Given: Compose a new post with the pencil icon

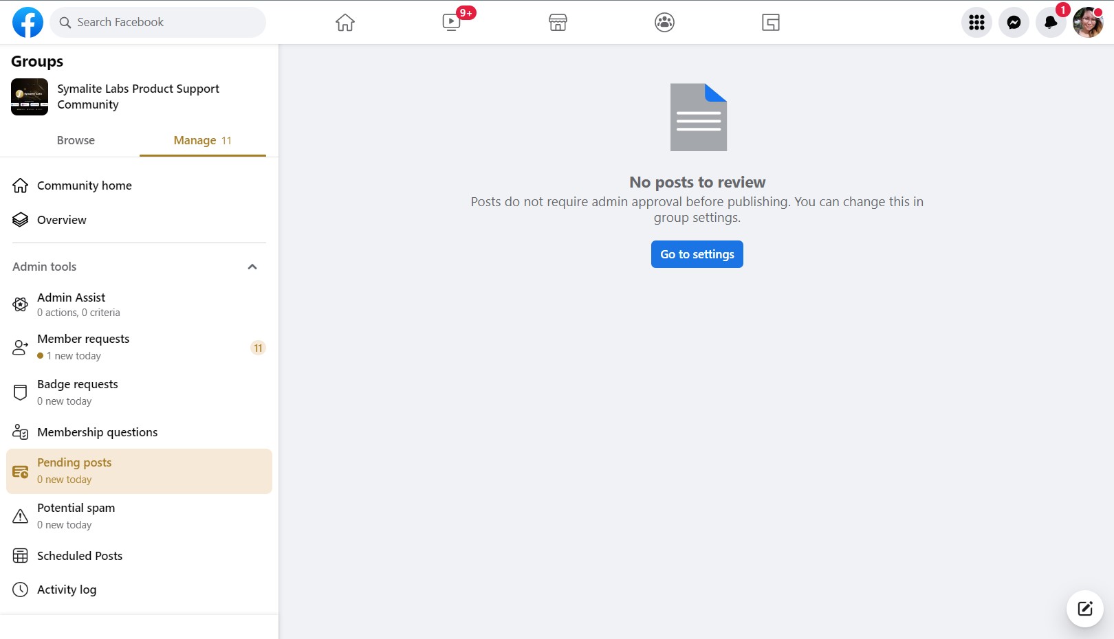Looking at the screenshot, I should [1084, 609].
